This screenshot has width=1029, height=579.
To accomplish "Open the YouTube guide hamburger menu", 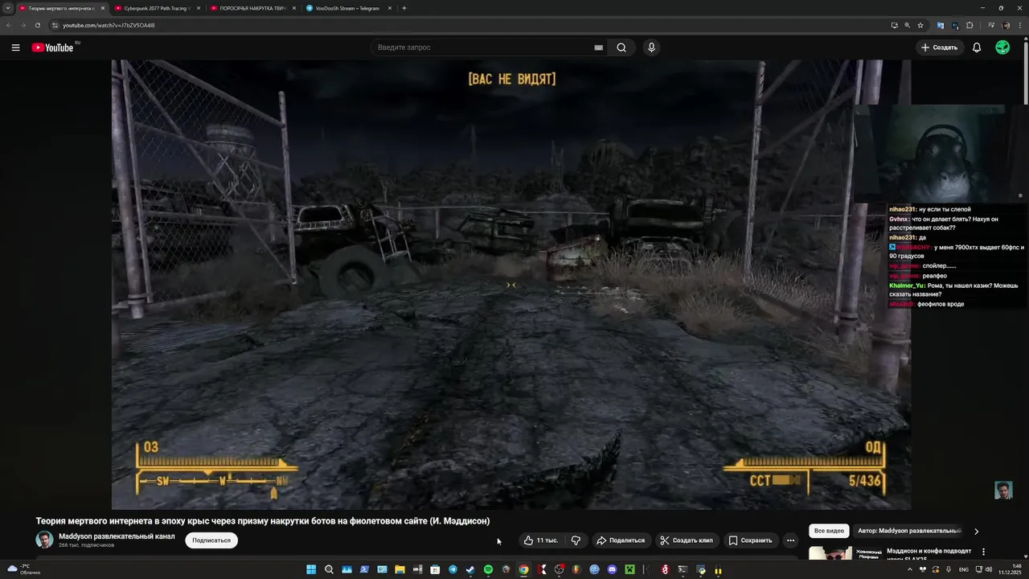I will (15, 47).
